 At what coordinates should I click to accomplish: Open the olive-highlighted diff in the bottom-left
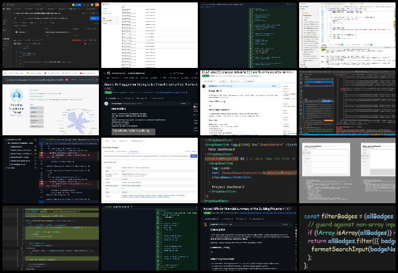[x=50, y=238]
